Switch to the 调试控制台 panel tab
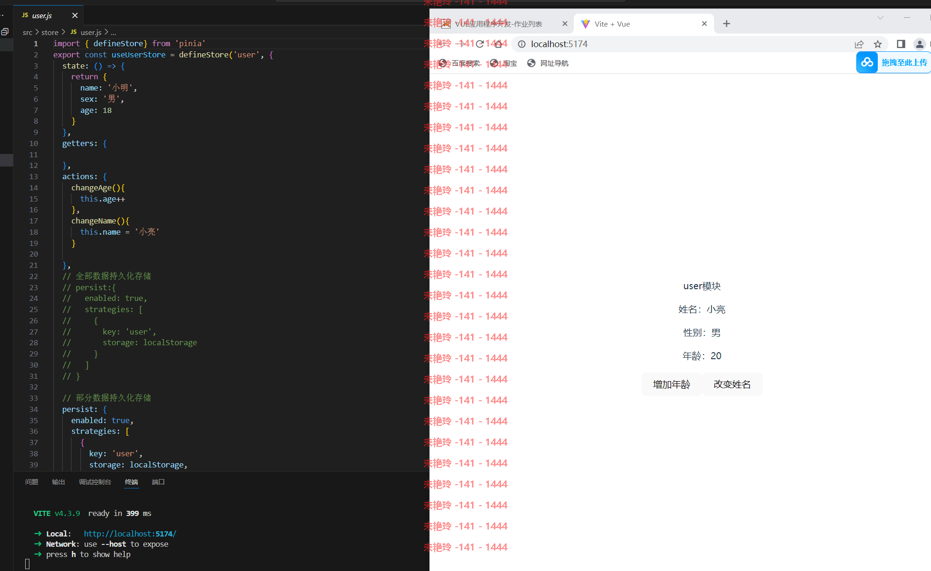 coord(95,482)
